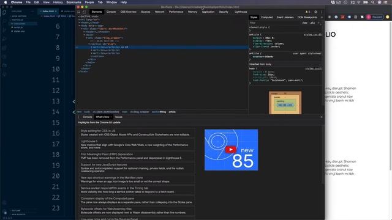
Task: Open script.js in VS Code explorer
Action: 18,28
